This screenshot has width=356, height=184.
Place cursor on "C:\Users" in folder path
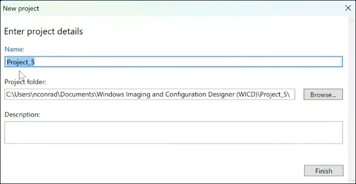click(x=18, y=94)
